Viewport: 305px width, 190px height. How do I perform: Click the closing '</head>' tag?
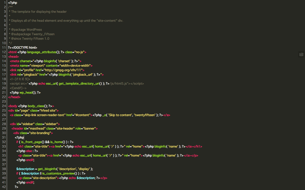[14, 97]
